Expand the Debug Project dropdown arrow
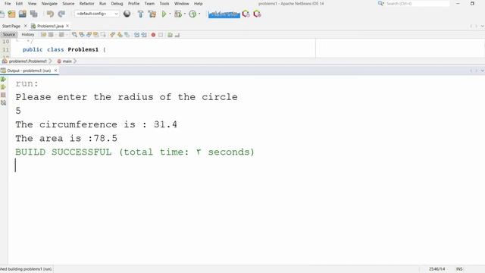This screenshot has height=273, width=485. click(185, 14)
